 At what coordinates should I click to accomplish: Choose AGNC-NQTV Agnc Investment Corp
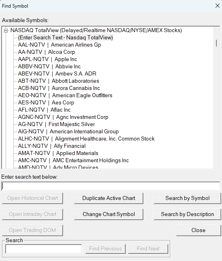pos(63,117)
